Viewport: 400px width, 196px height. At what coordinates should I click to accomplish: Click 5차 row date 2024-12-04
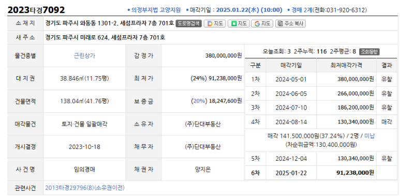coord(291,159)
